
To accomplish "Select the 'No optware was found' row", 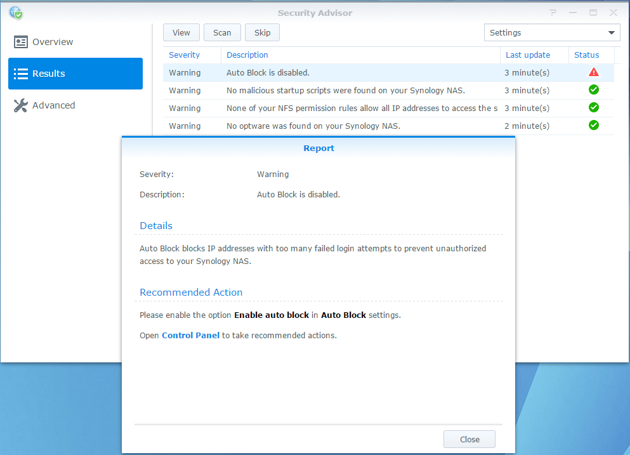I will (x=388, y=126).
